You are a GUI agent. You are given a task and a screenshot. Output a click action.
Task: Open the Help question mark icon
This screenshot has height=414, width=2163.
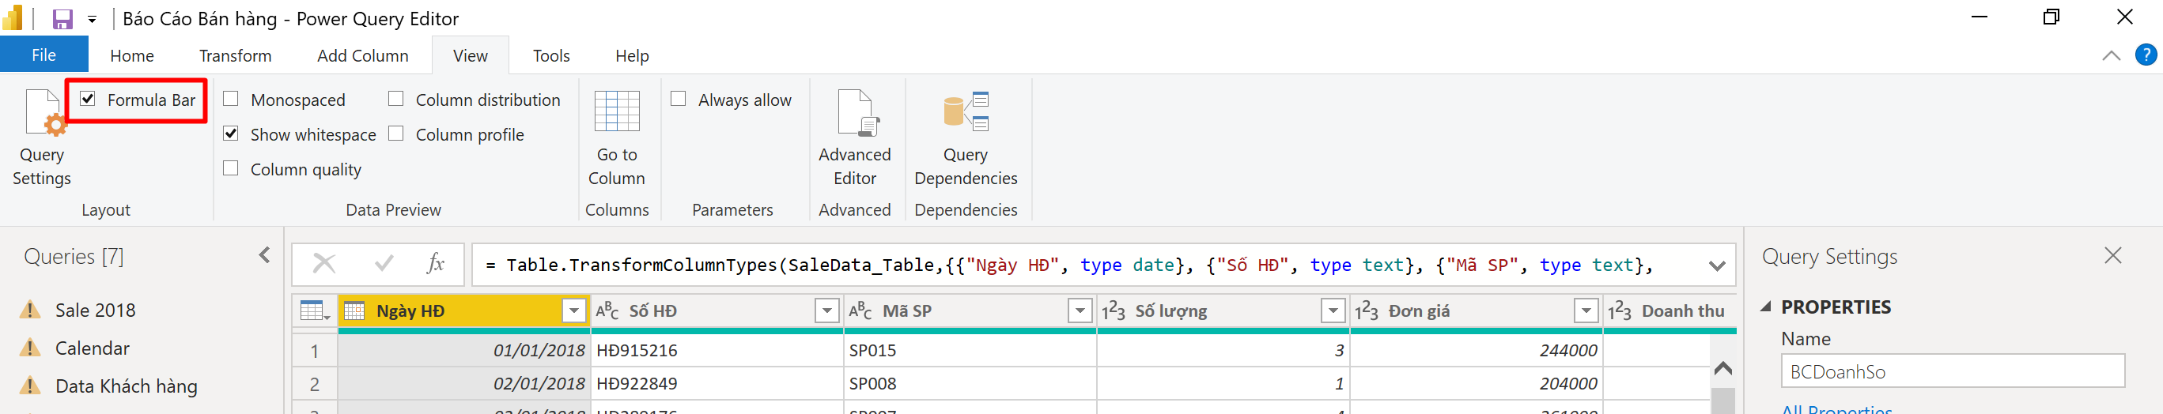tap(2146, 55)
